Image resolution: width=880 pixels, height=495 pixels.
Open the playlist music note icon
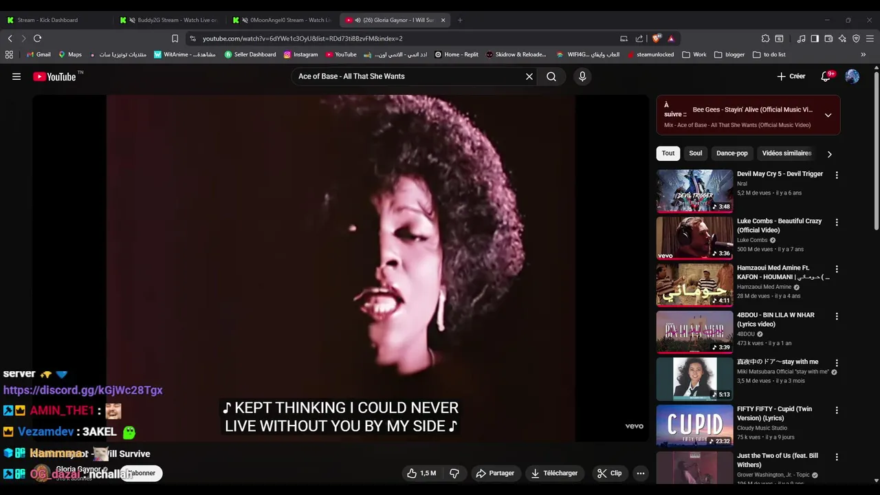(x=801, y=38)
